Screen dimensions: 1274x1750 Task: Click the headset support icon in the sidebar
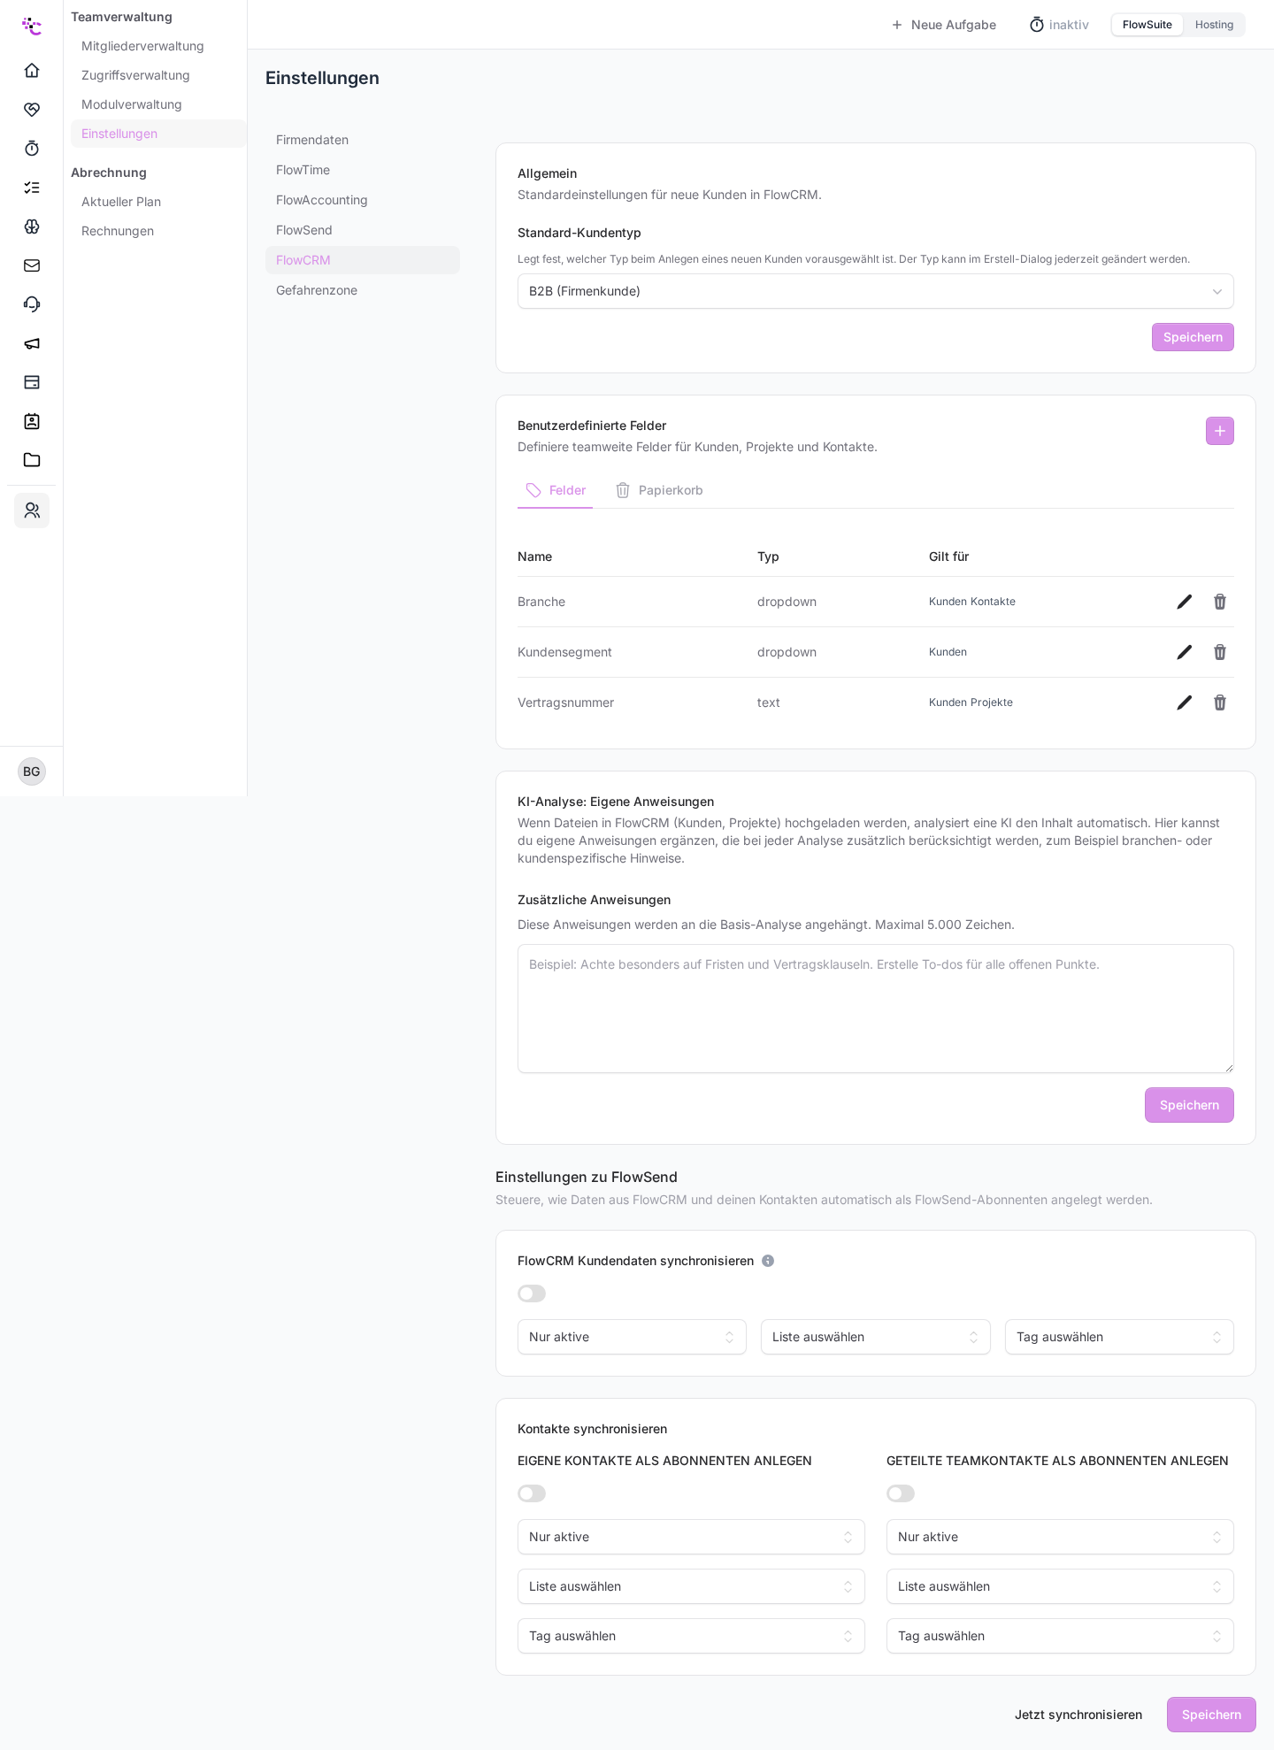click(32, 303)
